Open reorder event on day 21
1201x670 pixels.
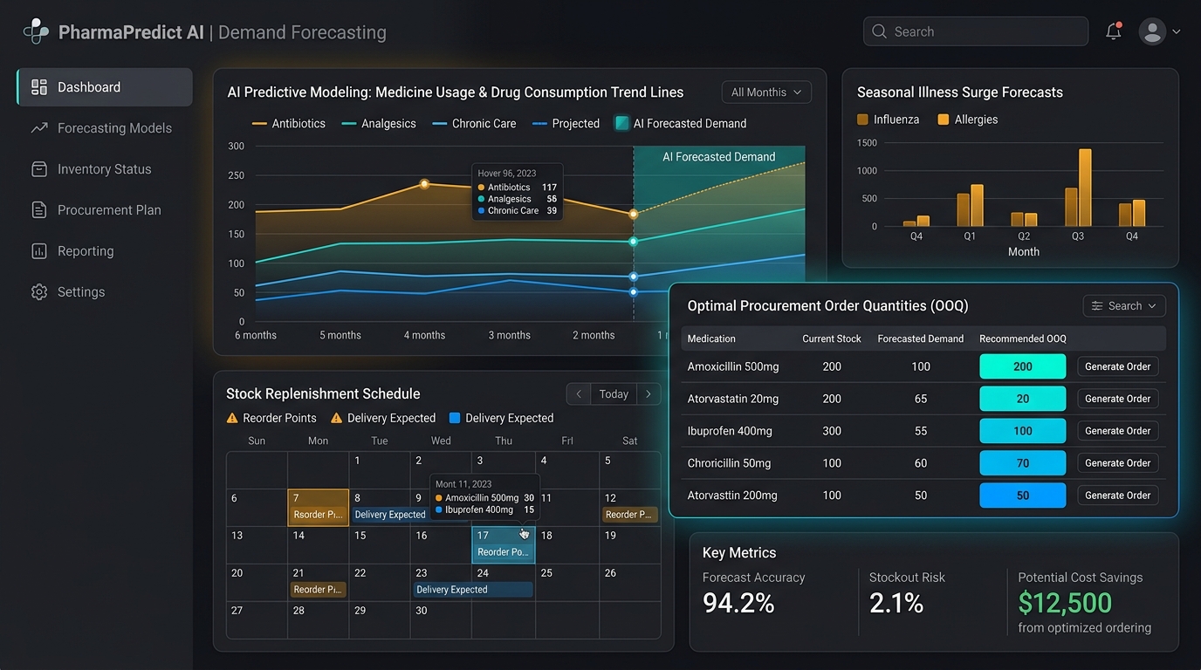point(318,590)
